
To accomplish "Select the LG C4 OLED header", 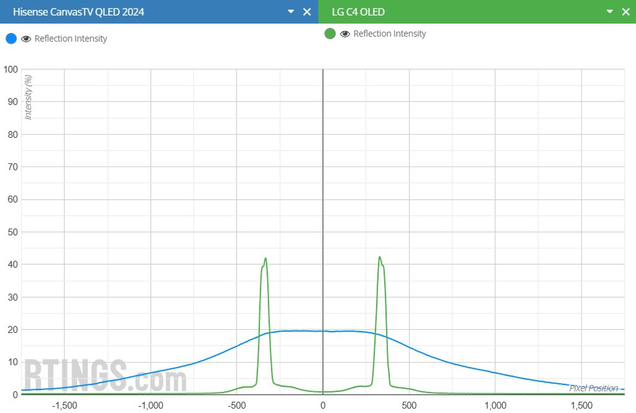I will pos(358,12).
